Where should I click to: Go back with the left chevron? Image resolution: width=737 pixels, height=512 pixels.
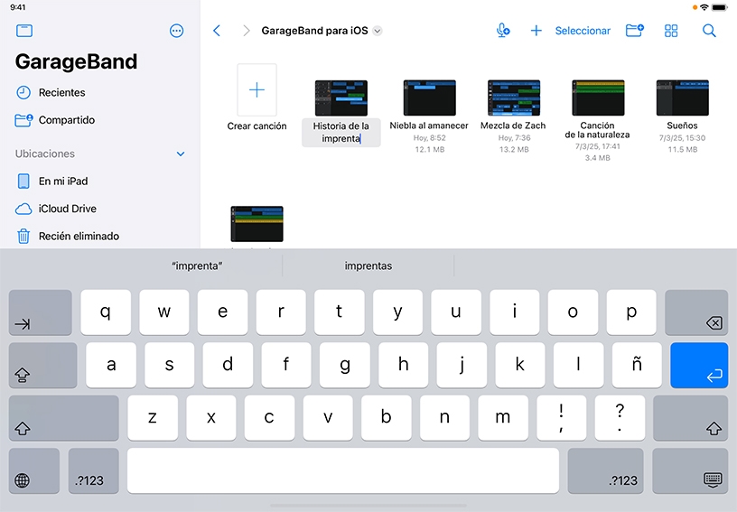[x=217, y=31]
